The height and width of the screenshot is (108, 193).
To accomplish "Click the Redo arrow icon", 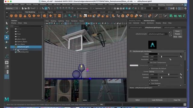I will click(x=34, y=8).
